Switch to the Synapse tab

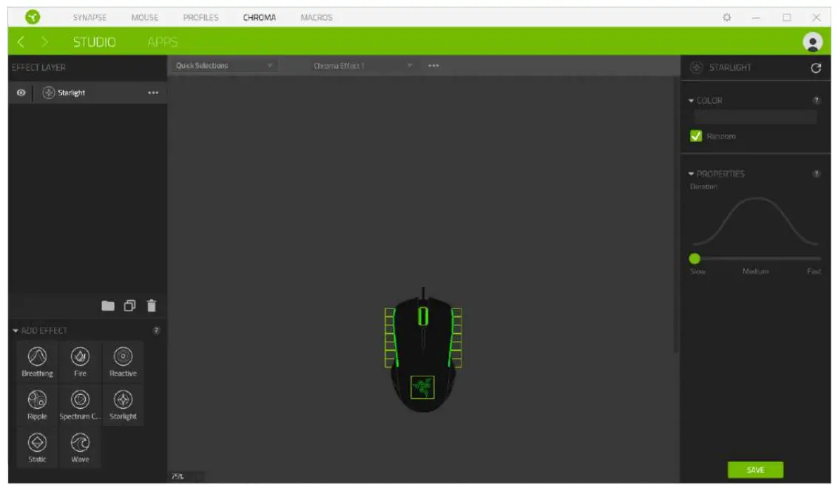pyautogui.click(x=89, y=18)
